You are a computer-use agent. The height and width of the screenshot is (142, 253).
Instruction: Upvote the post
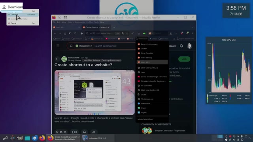click(57, 132)
